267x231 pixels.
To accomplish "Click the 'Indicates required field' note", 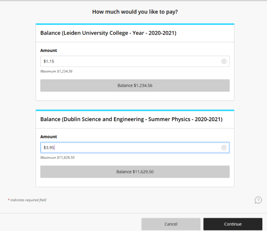I will point(28,200).
